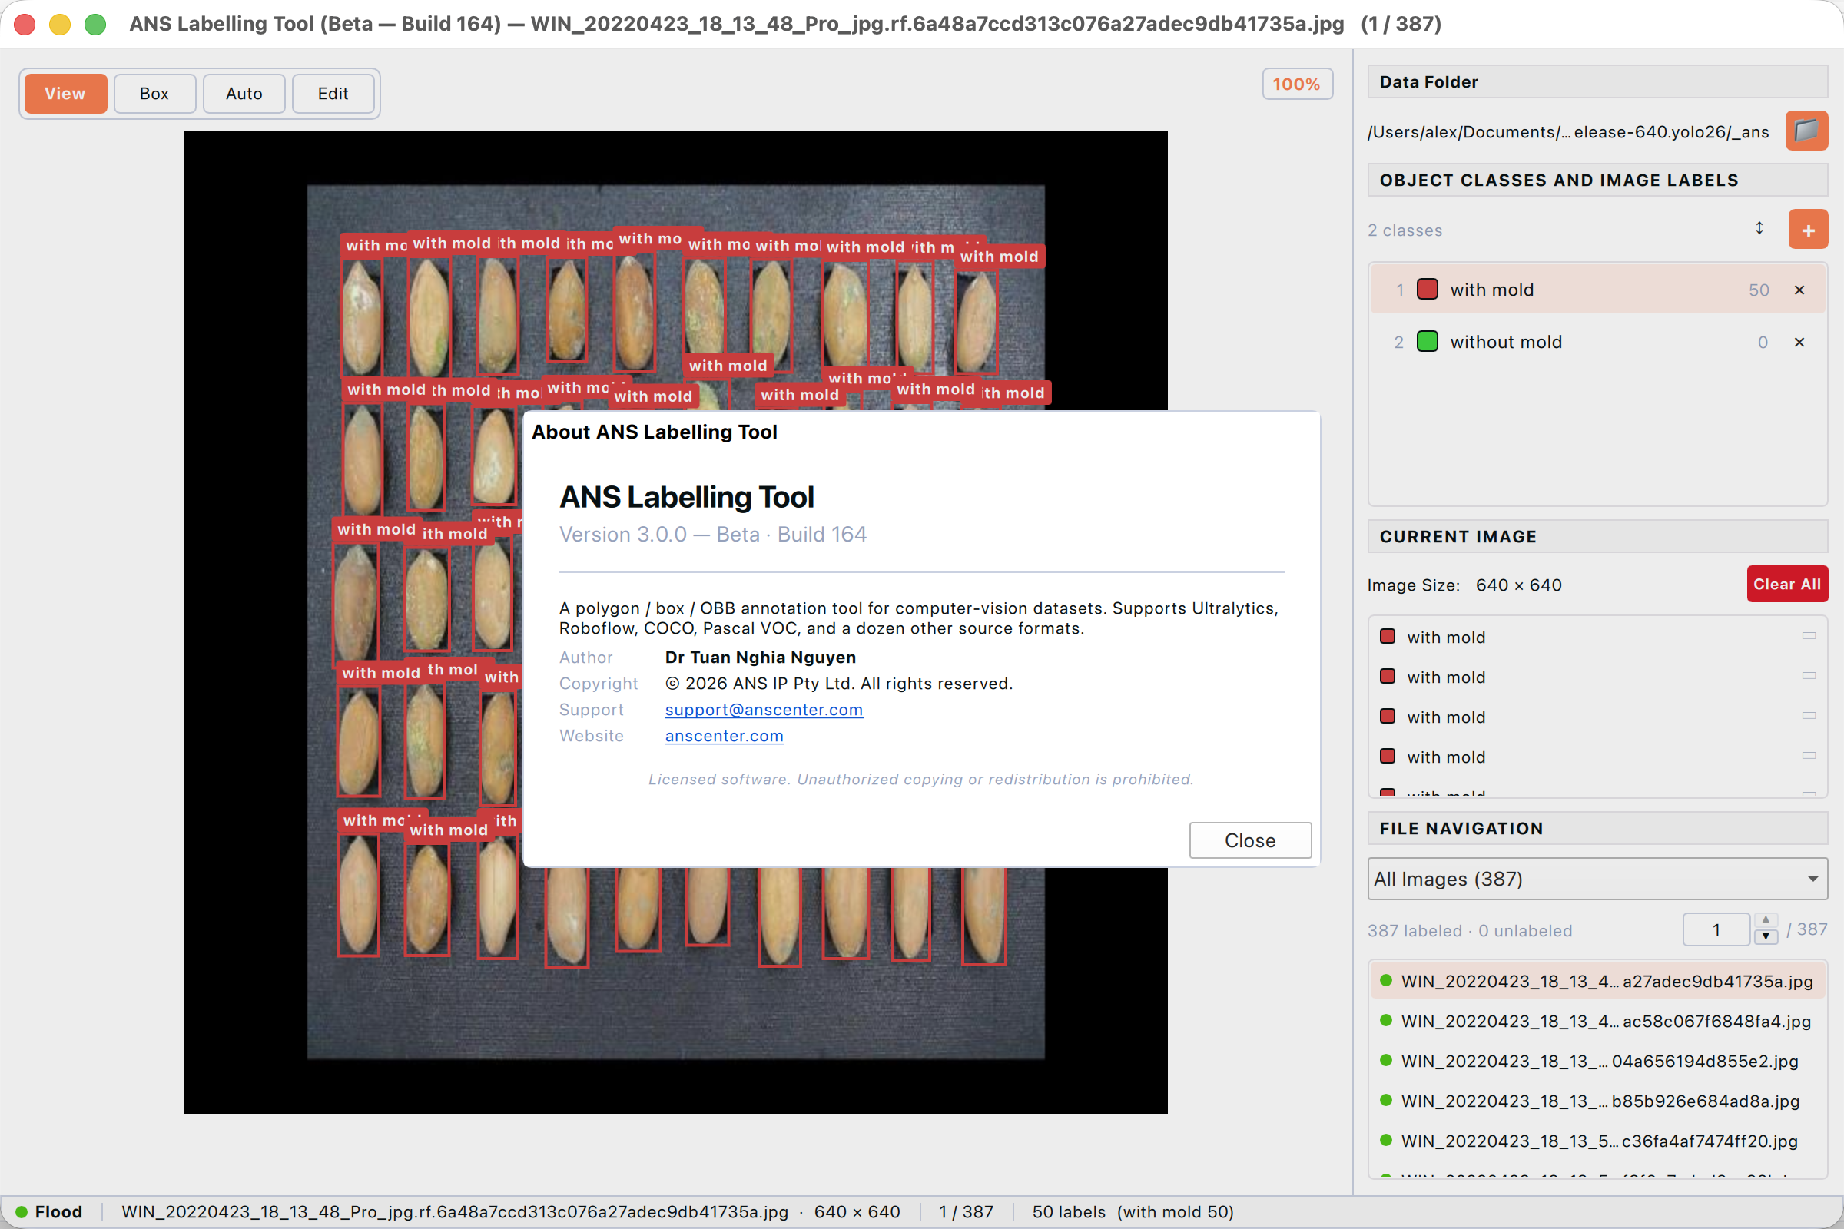Open the support@anscenter.com link
Viewport: 1844px width, 1229px height.
click(764, 709)
